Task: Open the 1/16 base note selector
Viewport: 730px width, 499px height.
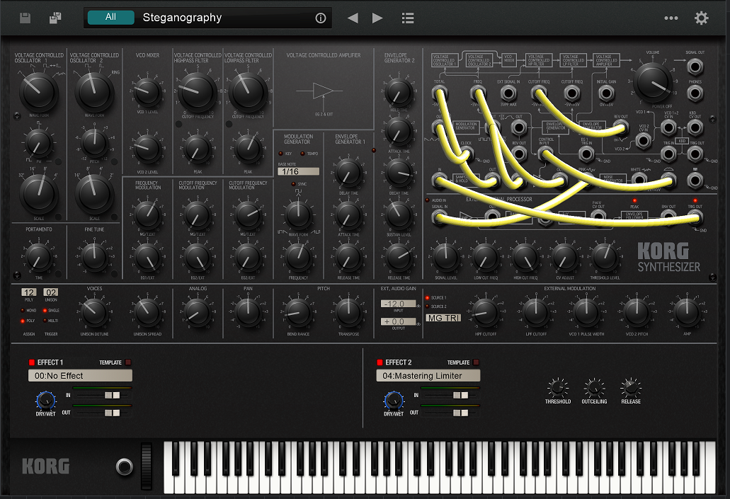Action: 298,171
